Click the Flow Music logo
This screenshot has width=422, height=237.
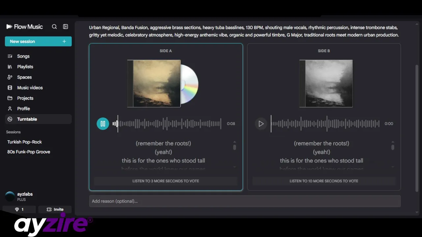(24, 27)
